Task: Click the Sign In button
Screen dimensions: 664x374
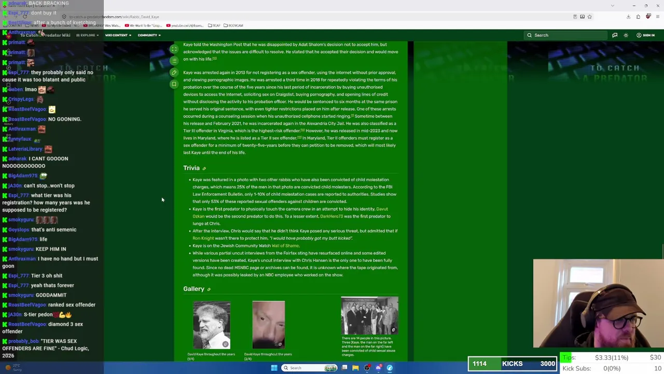Action: pyautogui.click(x=645, y=35)
